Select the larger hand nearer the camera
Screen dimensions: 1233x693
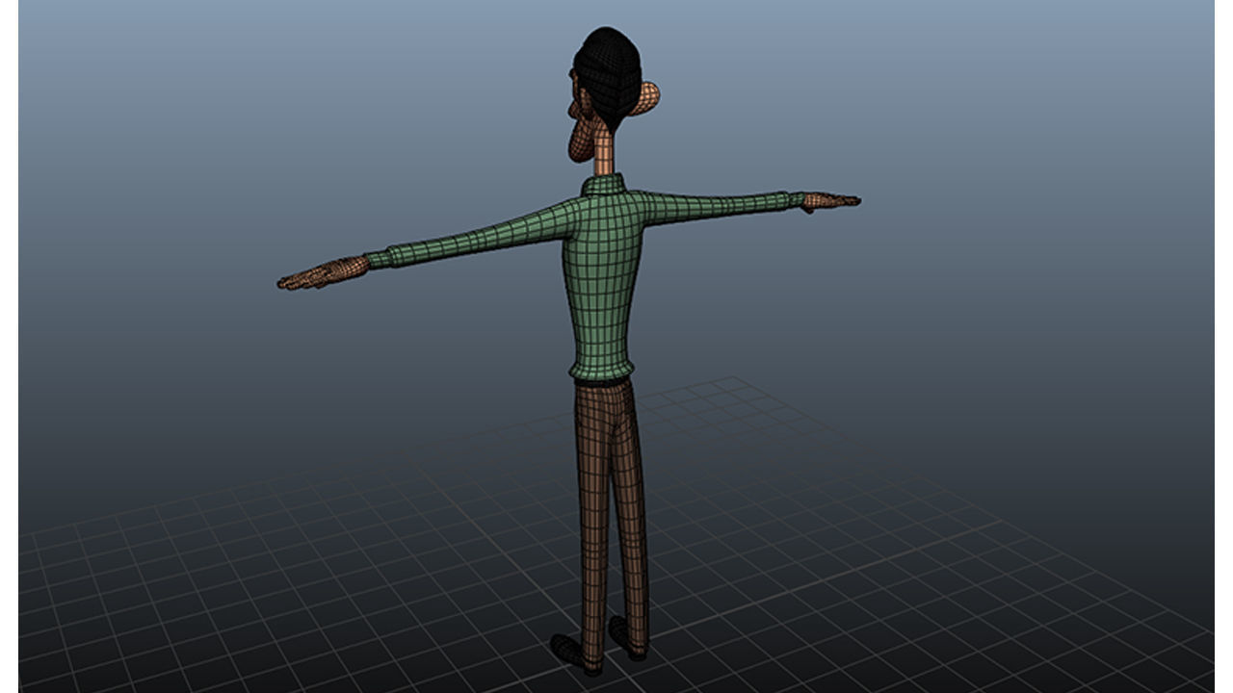point(323,274)
